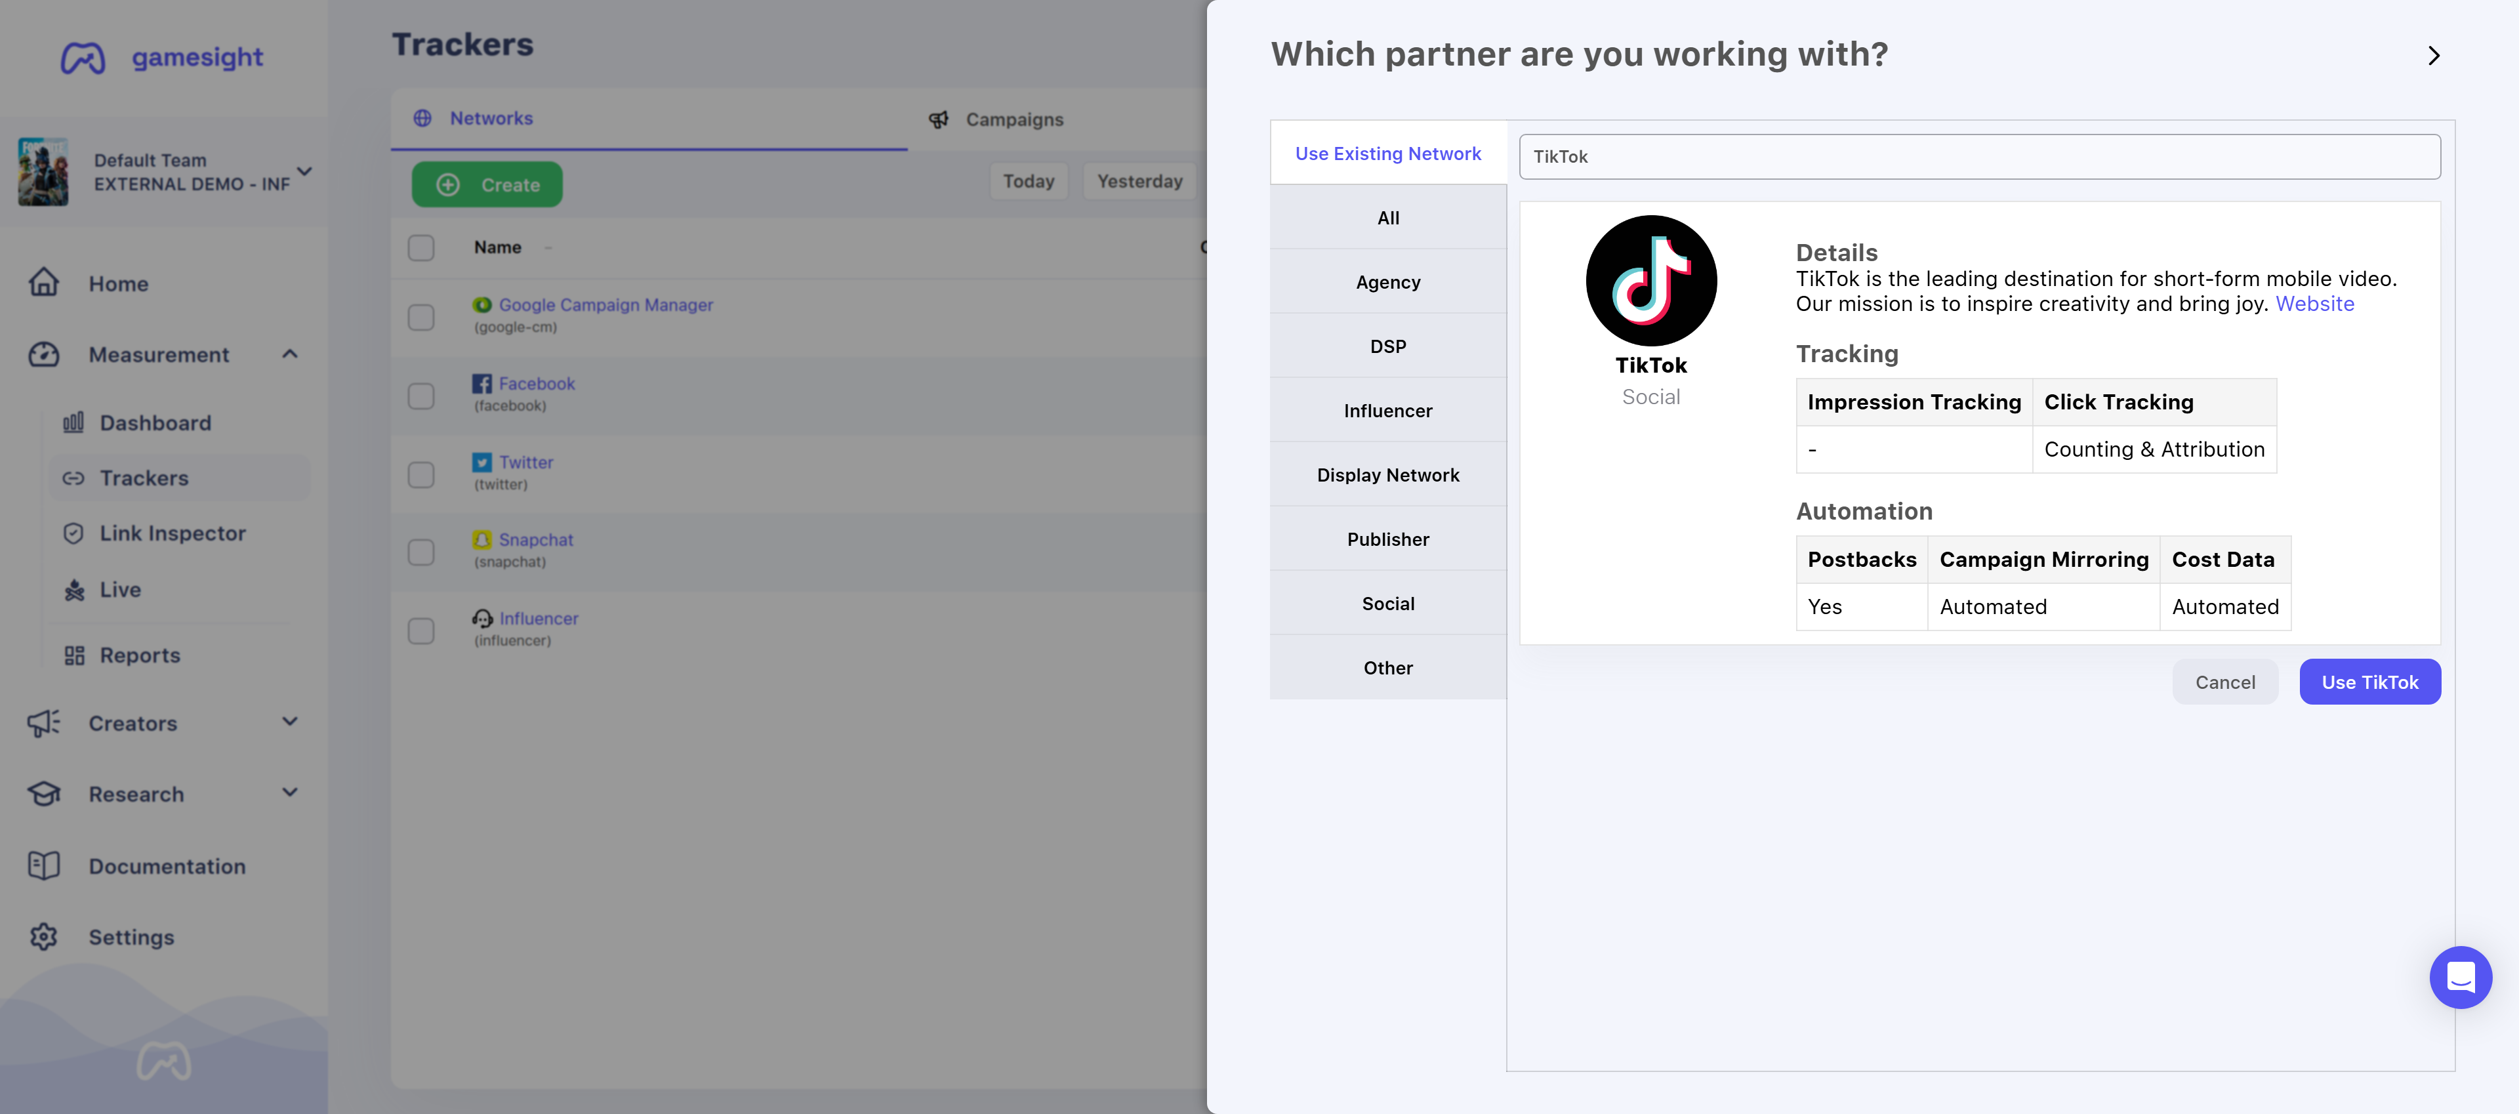
Task: Switch to the Campaigns tab
Action: [1014, 119]
